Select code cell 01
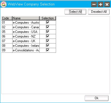 [x=7, y=23]
